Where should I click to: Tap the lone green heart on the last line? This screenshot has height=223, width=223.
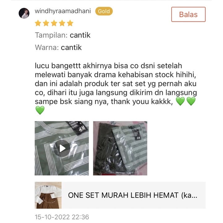coord(40,110)
